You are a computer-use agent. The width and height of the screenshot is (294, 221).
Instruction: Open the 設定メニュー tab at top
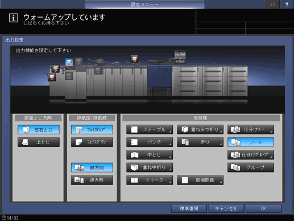pos(145,5)
